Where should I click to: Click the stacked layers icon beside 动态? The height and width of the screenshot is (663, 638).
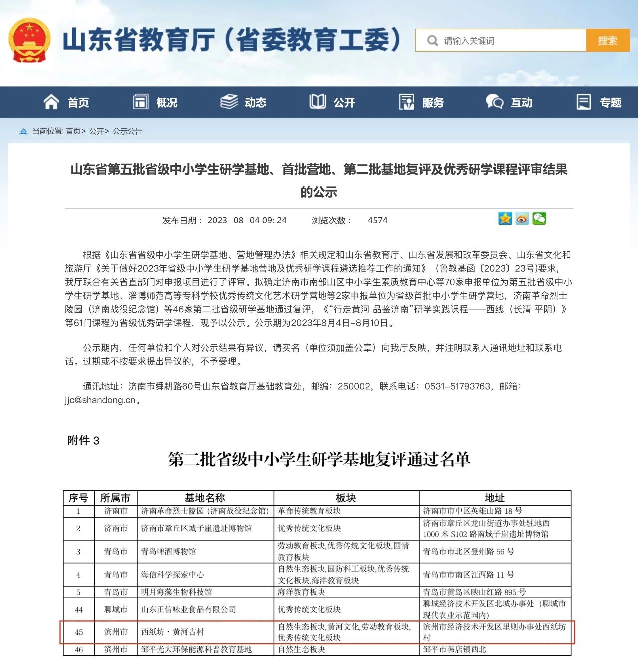click(229, 102)
